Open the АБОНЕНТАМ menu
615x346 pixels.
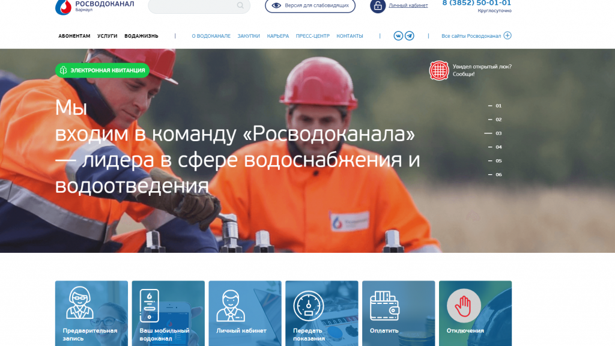74,36
